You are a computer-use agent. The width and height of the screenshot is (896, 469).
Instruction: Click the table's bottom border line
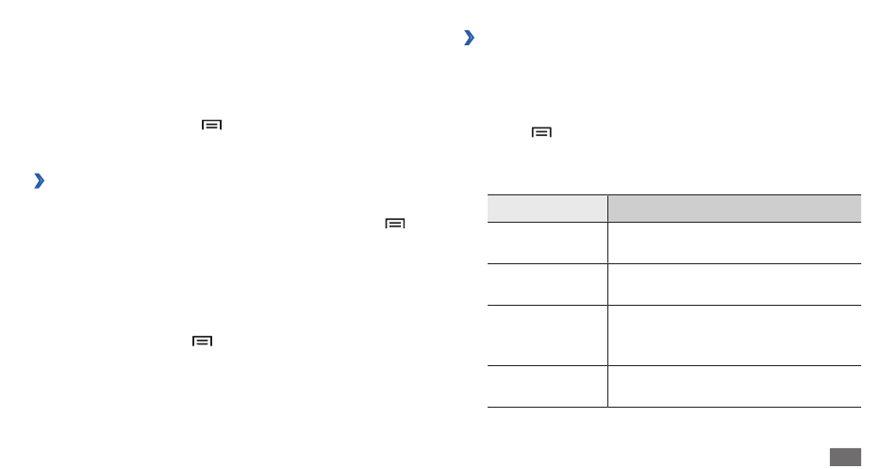click(x=674, y=408)
